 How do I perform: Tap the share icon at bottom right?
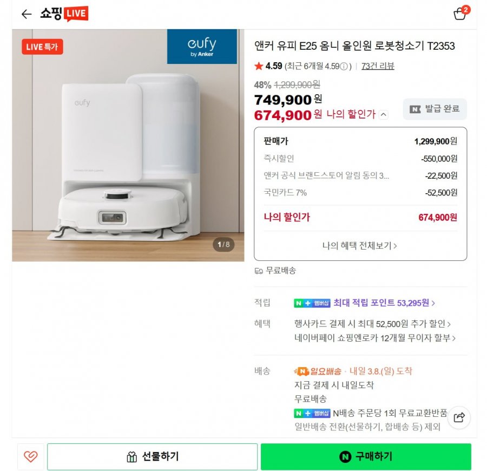coord(459,417)
